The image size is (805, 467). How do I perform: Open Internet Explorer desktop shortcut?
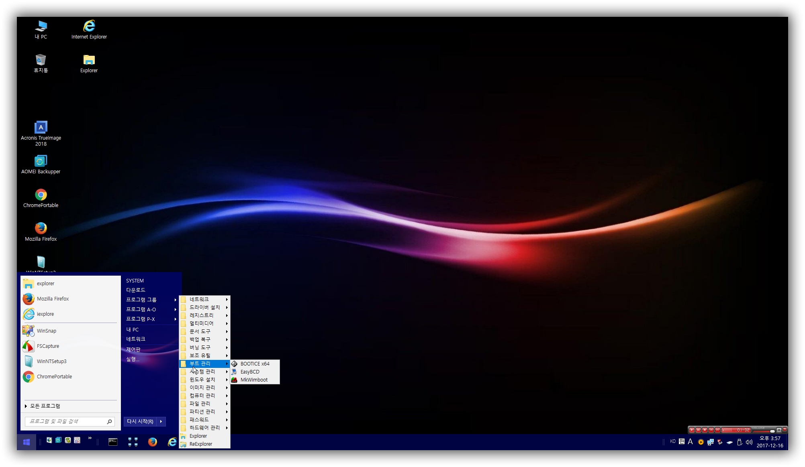[x=89, y=30]
